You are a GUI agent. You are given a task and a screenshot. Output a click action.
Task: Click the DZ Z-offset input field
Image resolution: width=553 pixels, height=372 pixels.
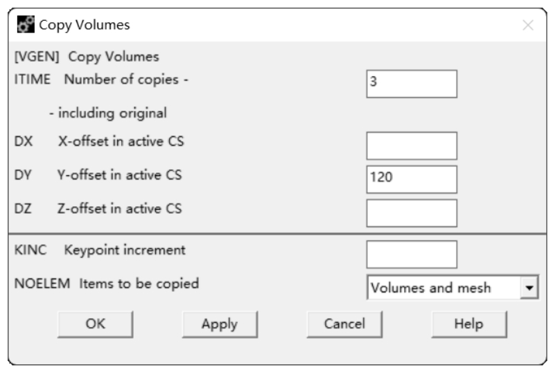[x=412, y=213]
